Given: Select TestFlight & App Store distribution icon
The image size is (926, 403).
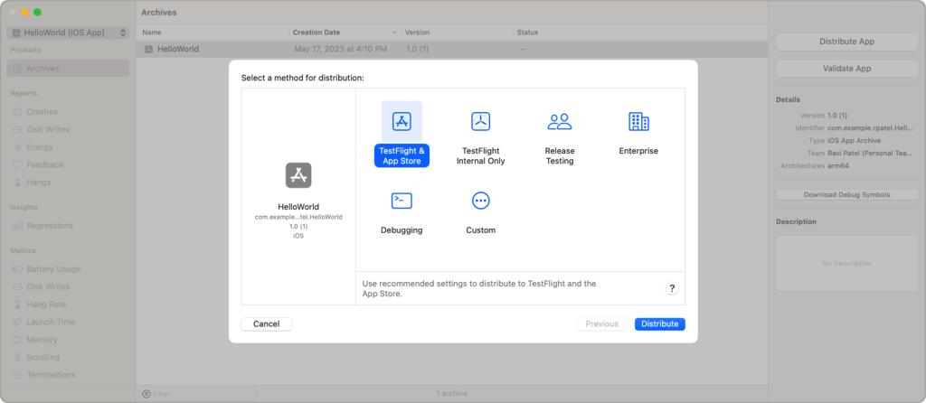Looking at the screenshot, I should [x=402, y=122].
